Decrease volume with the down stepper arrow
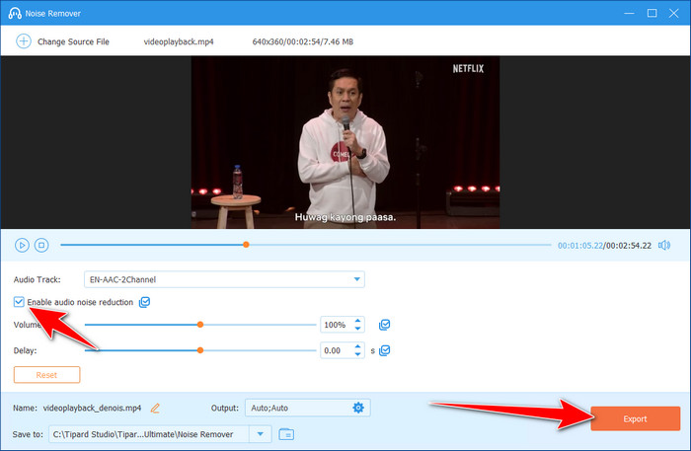Image resolution: width=691 pixels, height=451 pixels. [x=357, y=329]
